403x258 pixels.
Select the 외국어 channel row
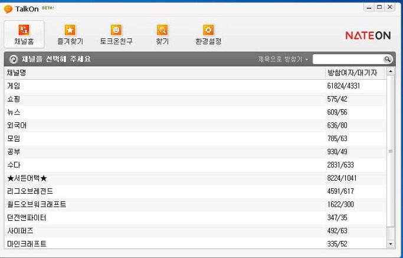coord(195,125)
